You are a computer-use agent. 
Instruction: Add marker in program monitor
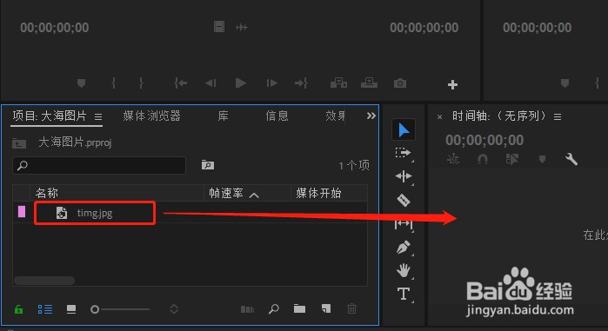pyautogui.click(x=565, y=83)
